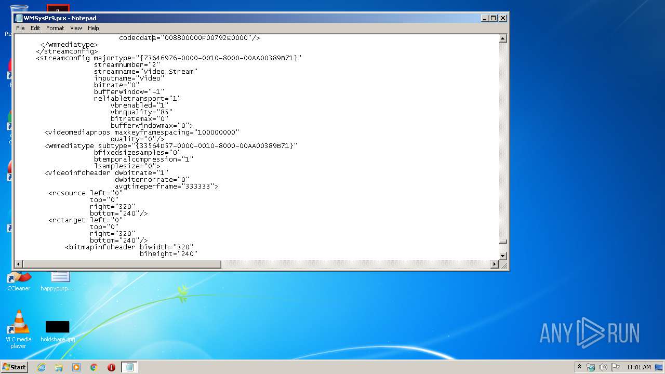The image size is (665, 374).
Task: Click vertical scrollbar up arrow
Action: click(x=502, y=38)
